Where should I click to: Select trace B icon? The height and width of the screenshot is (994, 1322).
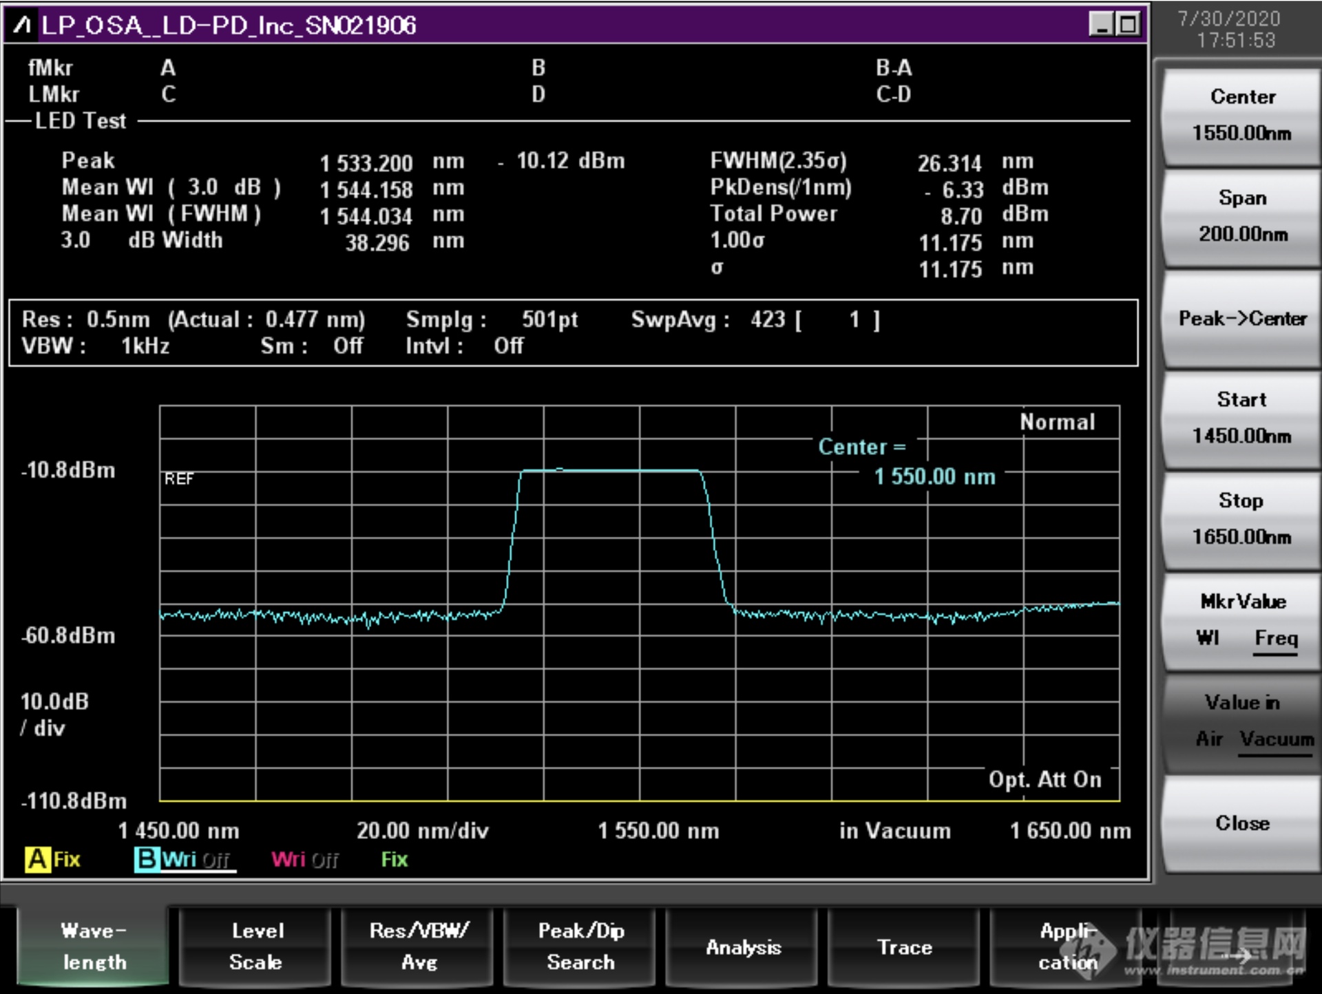pyautogui.click(x=147, y=859)
